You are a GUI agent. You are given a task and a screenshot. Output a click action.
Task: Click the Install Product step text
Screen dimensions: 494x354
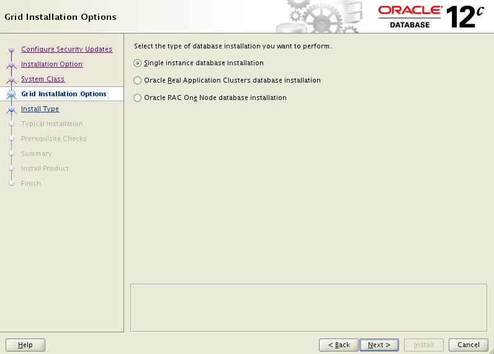point(45,168)
